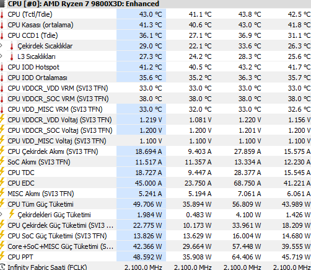Click thermometer icon beside CPU VDDCR_SOC VRM
The image size is (311, 270).
pos(2,99)
